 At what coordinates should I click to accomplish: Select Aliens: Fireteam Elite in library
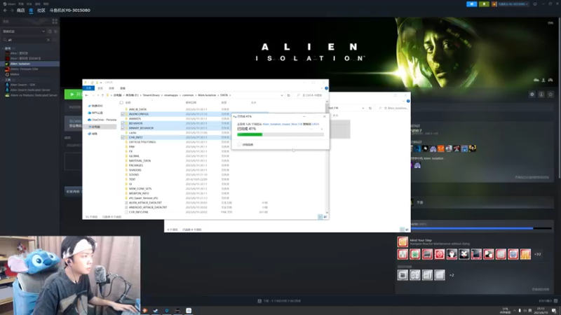tap(24, 69)
